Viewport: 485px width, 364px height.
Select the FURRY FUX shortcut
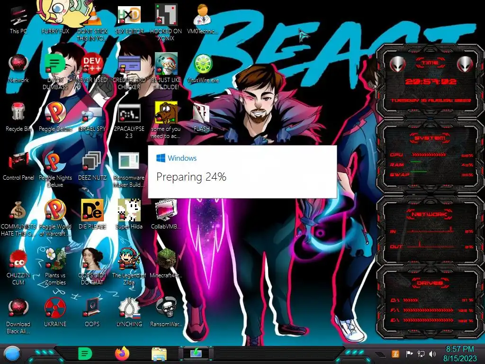(55, 19)
